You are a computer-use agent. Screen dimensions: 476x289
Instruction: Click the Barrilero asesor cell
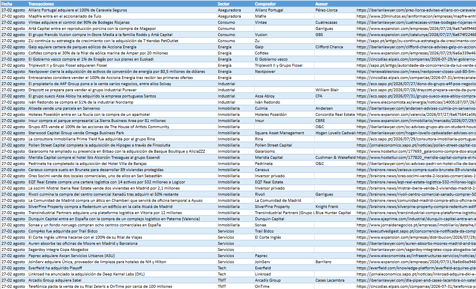[335, 262]
